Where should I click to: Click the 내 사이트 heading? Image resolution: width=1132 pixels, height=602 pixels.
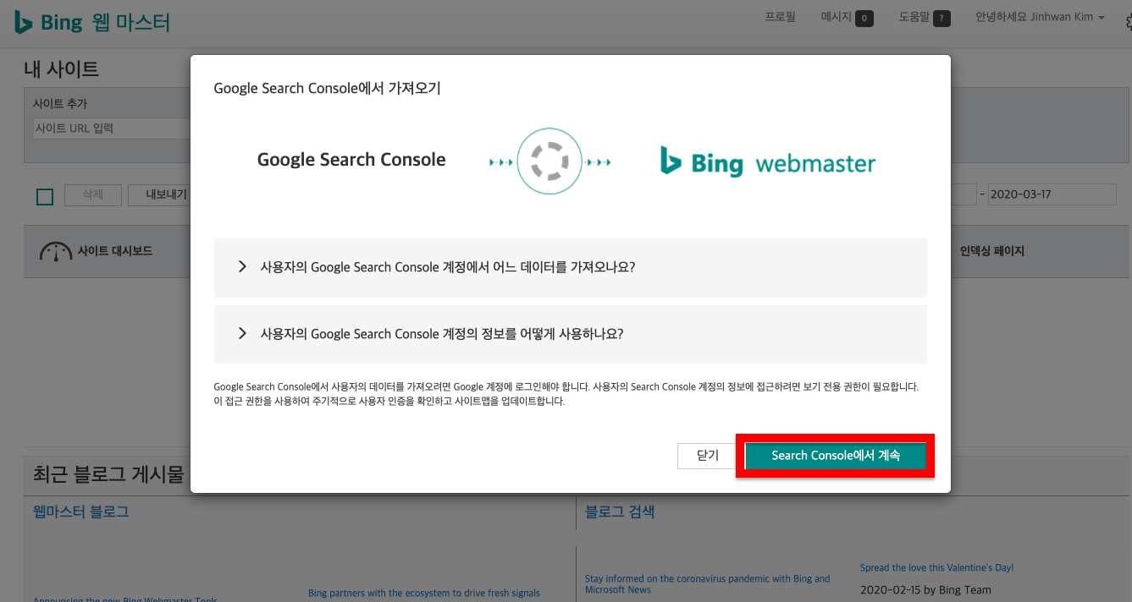coord(61,69)
